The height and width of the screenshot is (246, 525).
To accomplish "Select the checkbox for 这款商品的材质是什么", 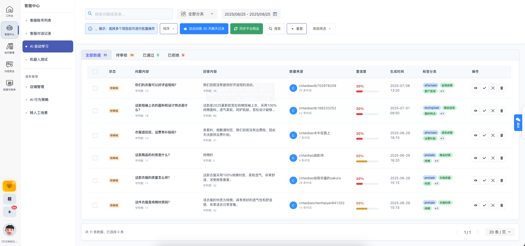I will coord(95,158).
